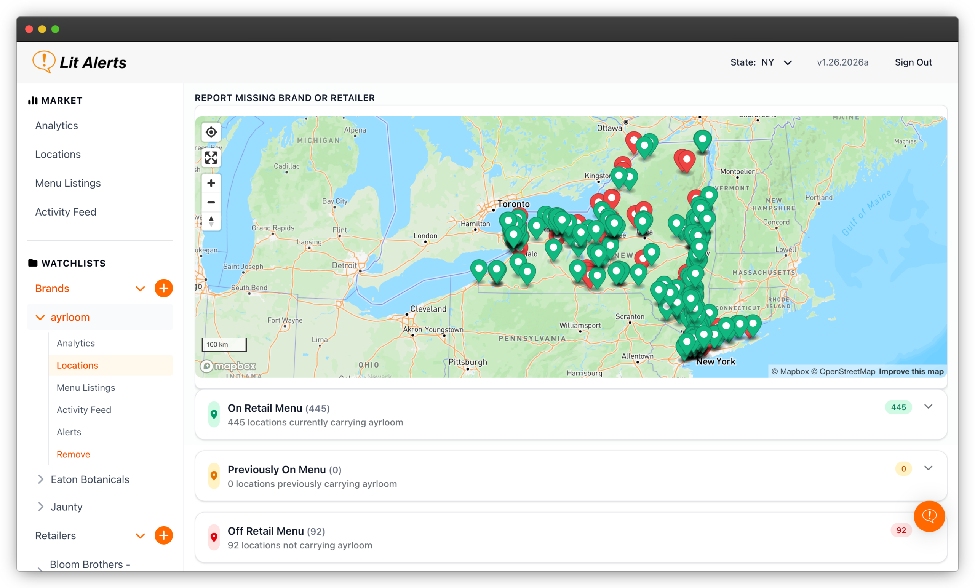The height and width of the screenshot is (588, 975).
Task: Zoom out on the map
Action: (211, 202)
